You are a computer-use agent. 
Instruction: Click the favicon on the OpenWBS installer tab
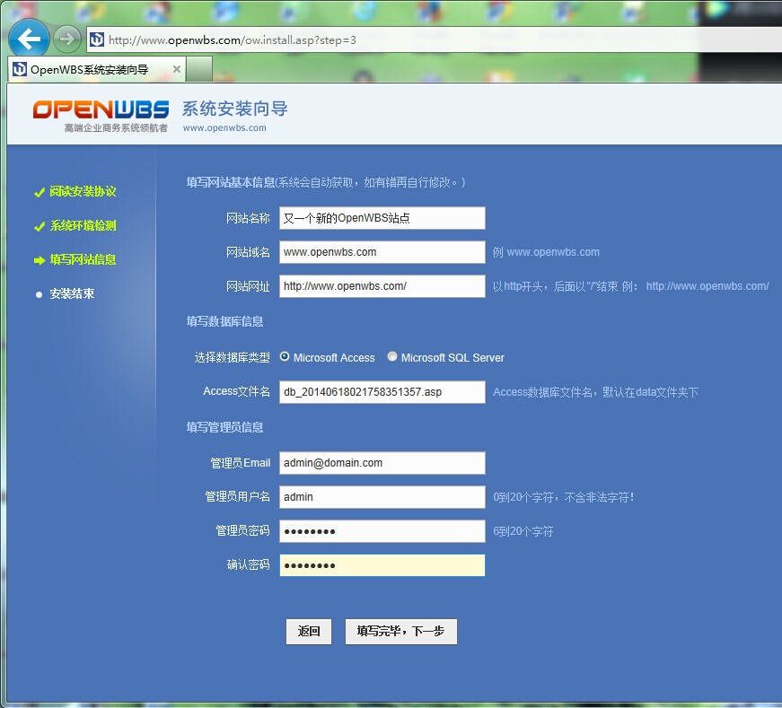tap(20, 67)
